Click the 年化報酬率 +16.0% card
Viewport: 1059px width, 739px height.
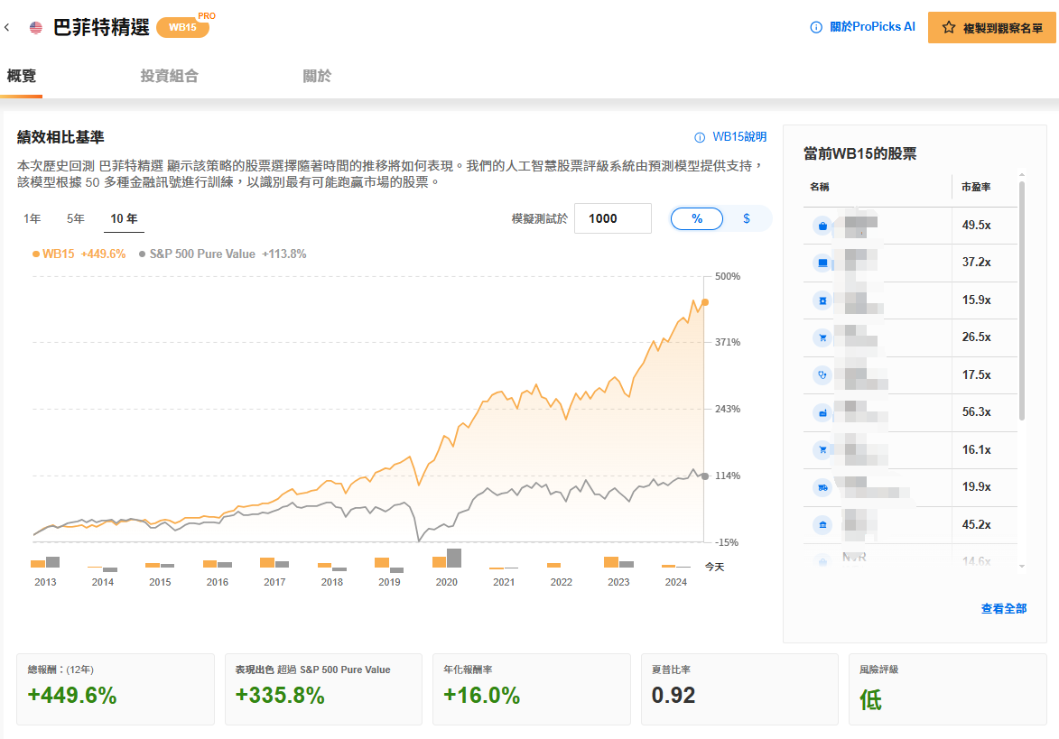click(532, 689)
